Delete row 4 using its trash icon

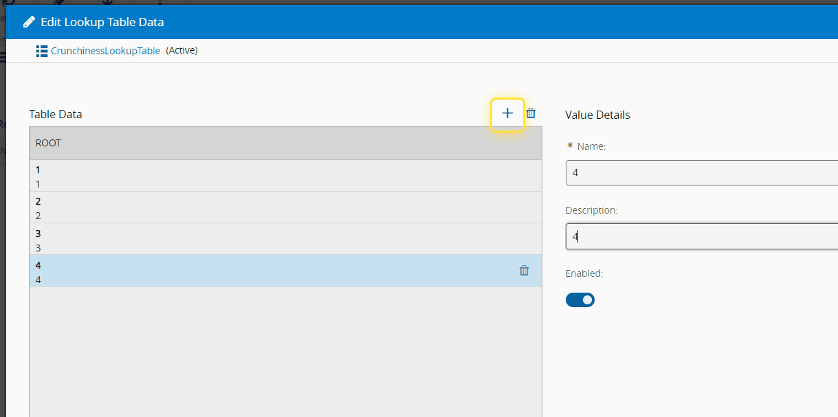tap(524, 271)
